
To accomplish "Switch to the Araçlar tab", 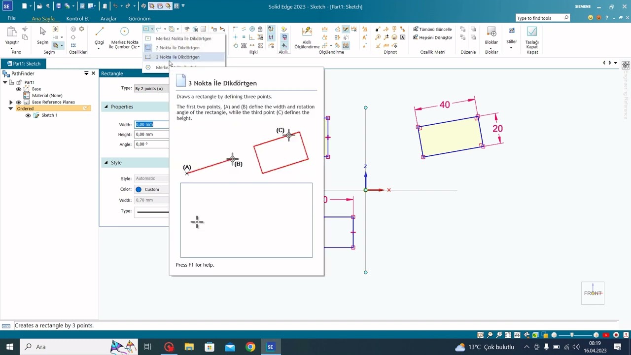I will click(108, 19).
